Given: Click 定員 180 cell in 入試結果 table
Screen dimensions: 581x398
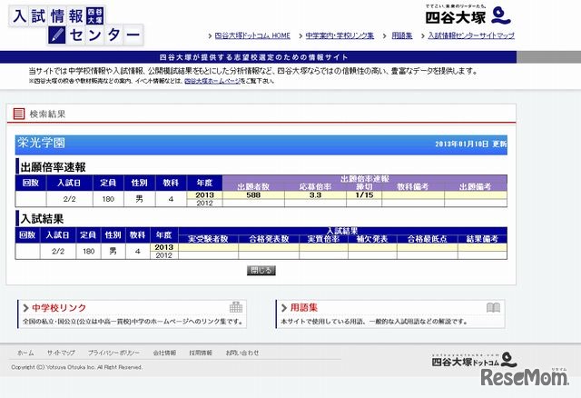Looking at the screenshot, I should pos(89,252).
